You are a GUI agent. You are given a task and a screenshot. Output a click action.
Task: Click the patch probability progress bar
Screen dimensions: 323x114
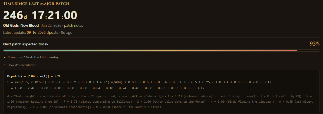161,51
